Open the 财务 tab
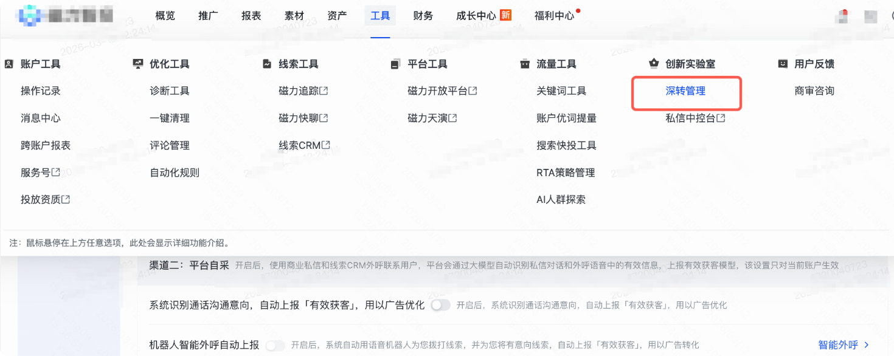894x356 pixels. pyautogui.click(x=423, y=16)
